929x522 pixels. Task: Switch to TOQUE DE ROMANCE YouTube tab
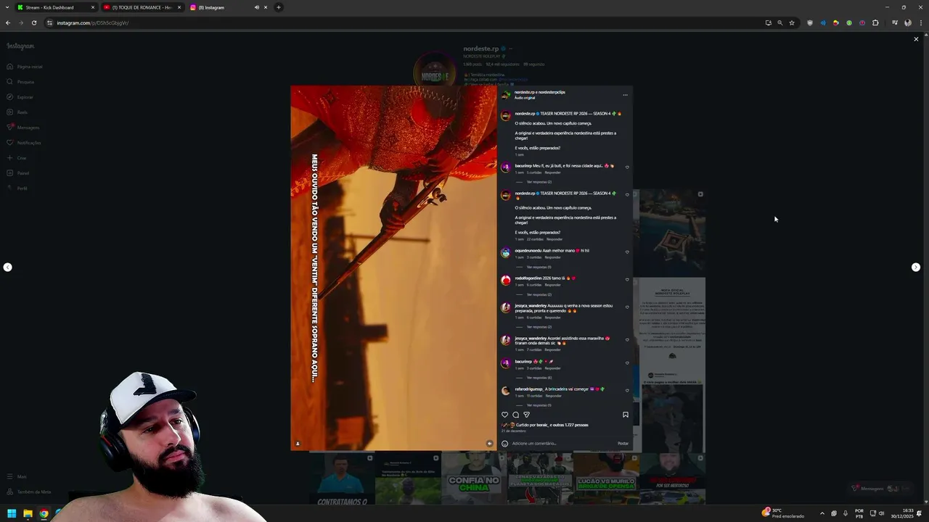coord(142,7)
